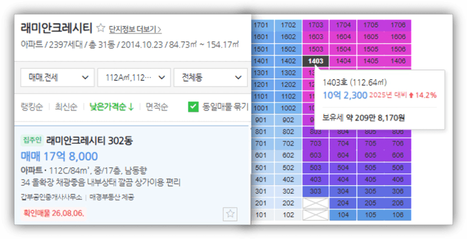The width and height of the screenshot is (467, 239).
Task: Select unit 1603 cell
Action: [x=316, y=37]
